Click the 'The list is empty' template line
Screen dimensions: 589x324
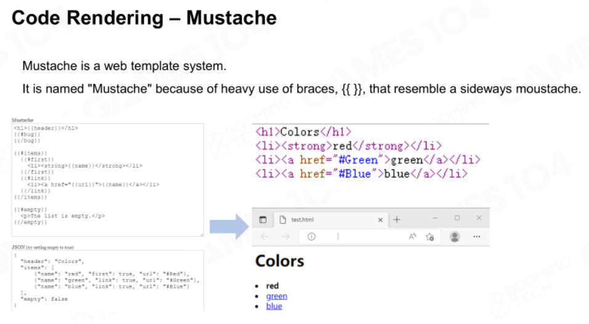[63, 216]
